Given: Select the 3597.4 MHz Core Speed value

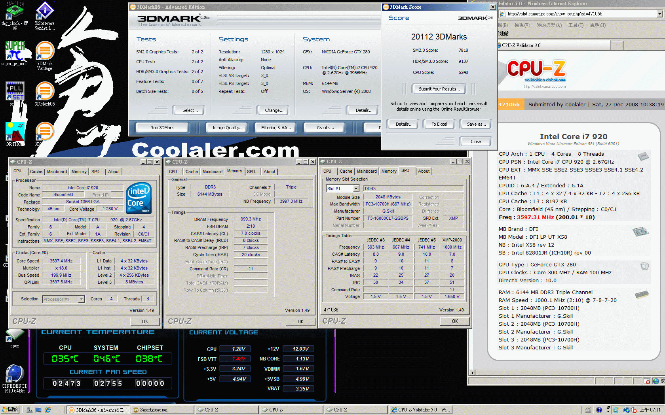Looking at the screenshot, I should [61, 261].
